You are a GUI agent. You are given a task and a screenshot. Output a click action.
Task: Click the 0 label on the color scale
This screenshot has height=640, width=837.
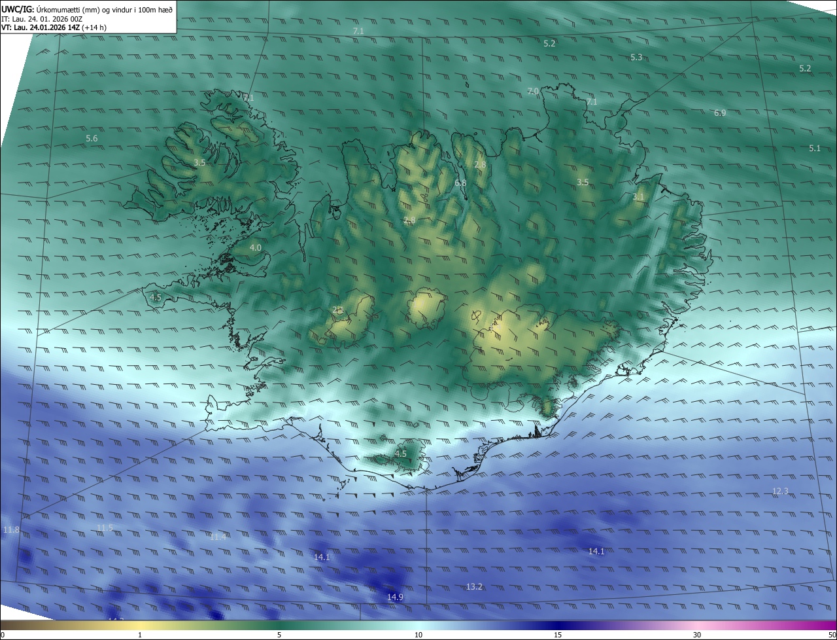click(x=3, y=635)
